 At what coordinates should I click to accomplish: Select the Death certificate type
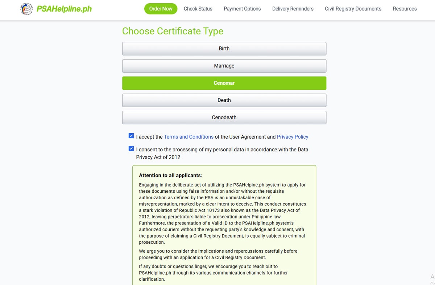click(224, 100)
